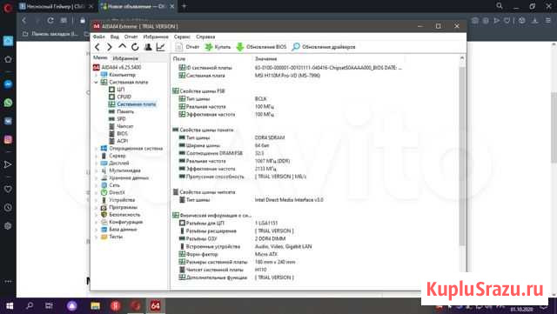The image size is (557, 314).
Task: Expand the Мультимедиа tree node
Action: click(x=96, y=170)
